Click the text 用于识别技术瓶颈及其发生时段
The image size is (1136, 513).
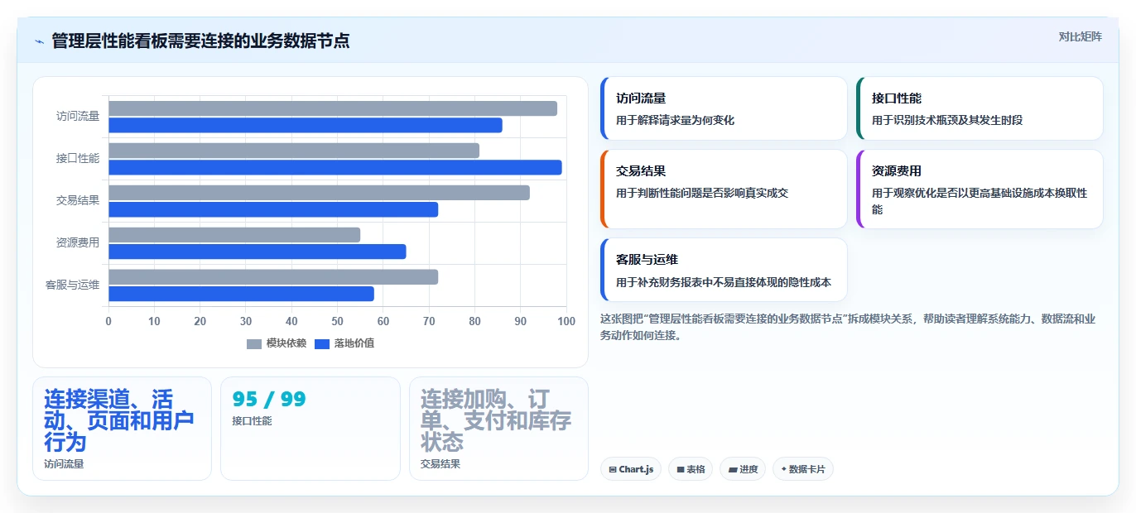[947, 120]
